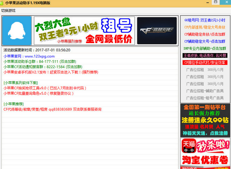Image resolution: width=231 pixels, height=169 pixels.
Task: Click the green apple app icon in title bar
Action: pos(2,3)
